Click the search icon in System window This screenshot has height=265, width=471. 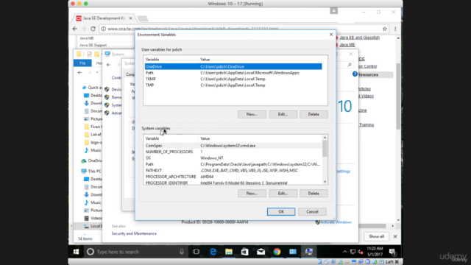[x=350, y=65]
